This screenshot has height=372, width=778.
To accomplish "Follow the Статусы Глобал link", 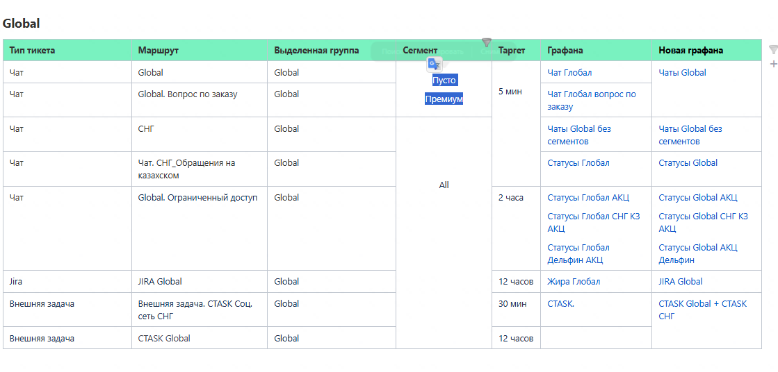I will (x=578, y=162).
